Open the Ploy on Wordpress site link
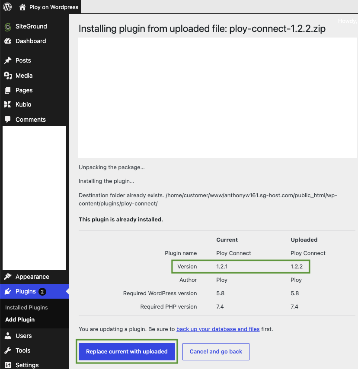 coord(54,7)
